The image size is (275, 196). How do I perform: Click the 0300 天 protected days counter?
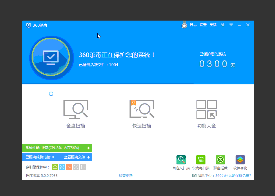[217, 64]
